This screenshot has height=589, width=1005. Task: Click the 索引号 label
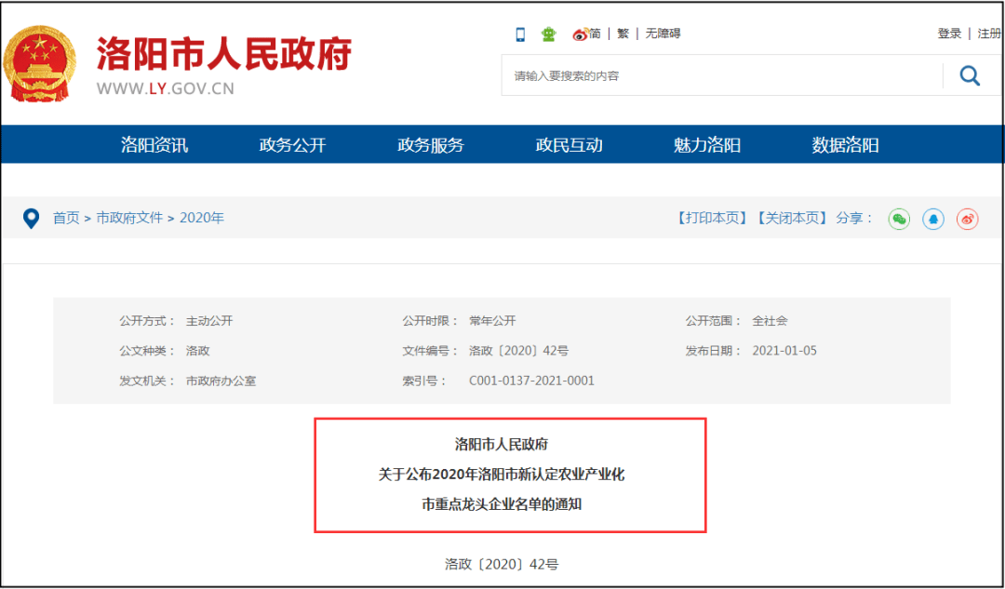point(424,381)
